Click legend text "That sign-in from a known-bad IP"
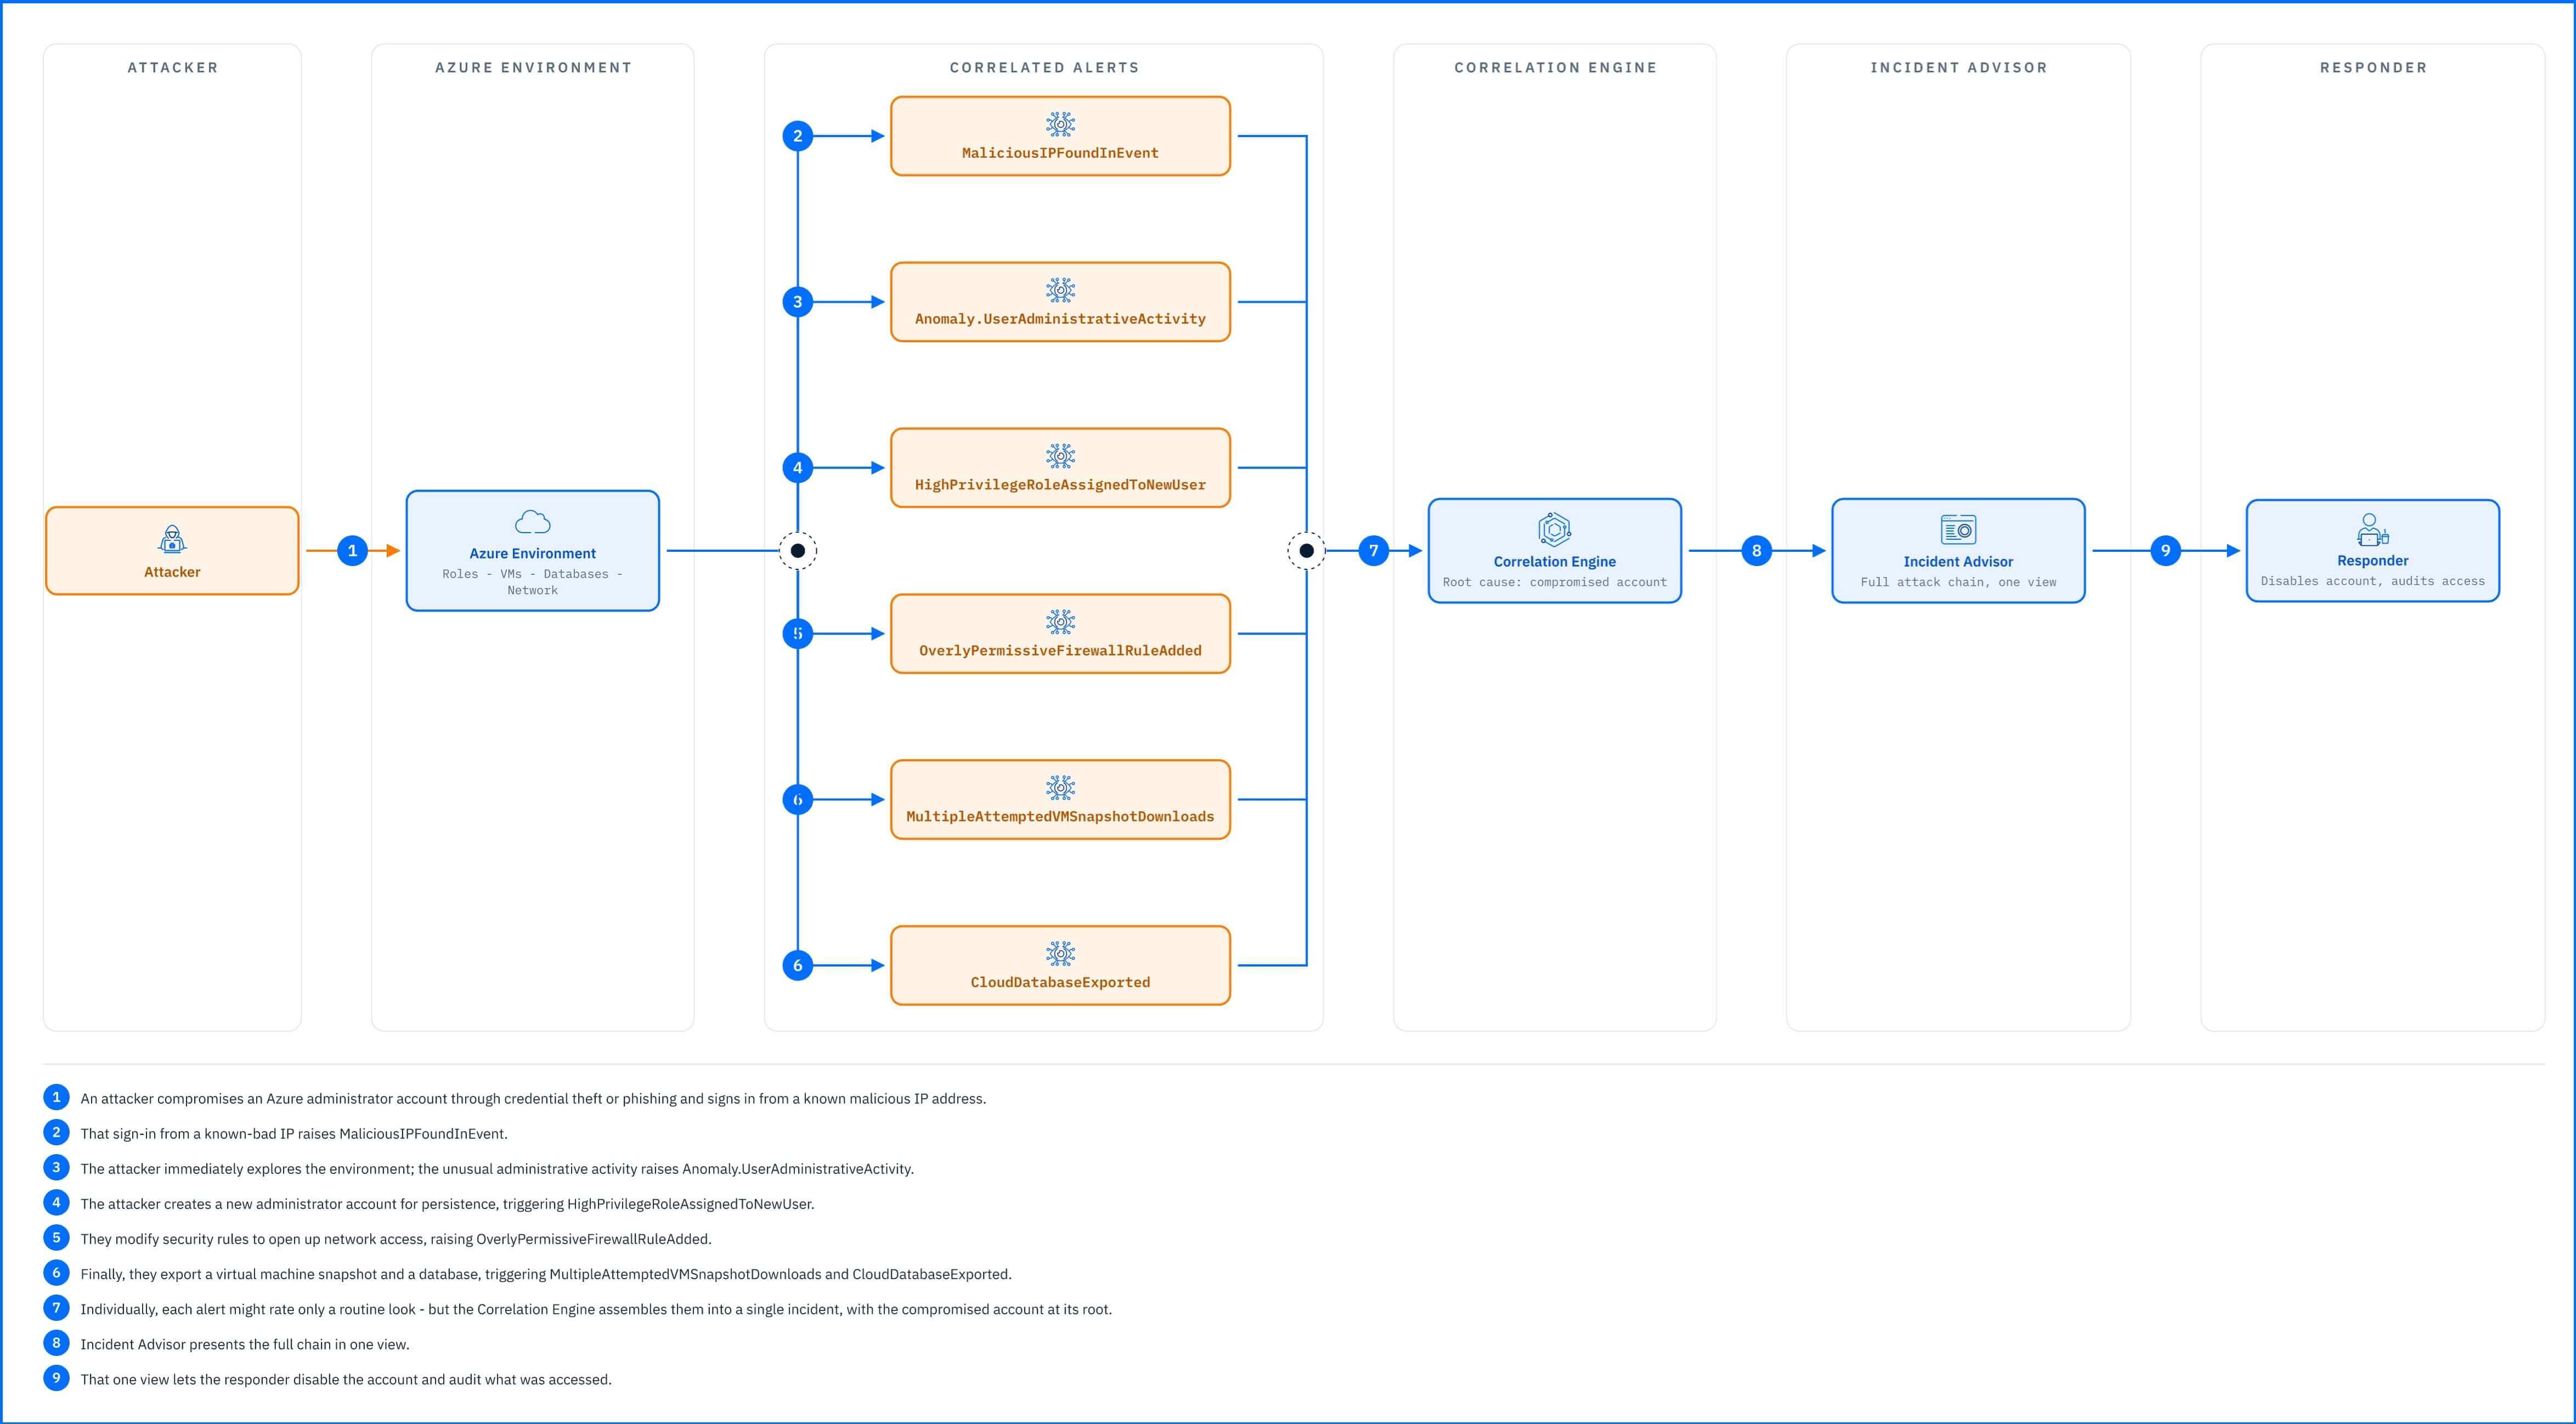The height and width of the screenshot is (1424, 2576). tap(187, 1134)
